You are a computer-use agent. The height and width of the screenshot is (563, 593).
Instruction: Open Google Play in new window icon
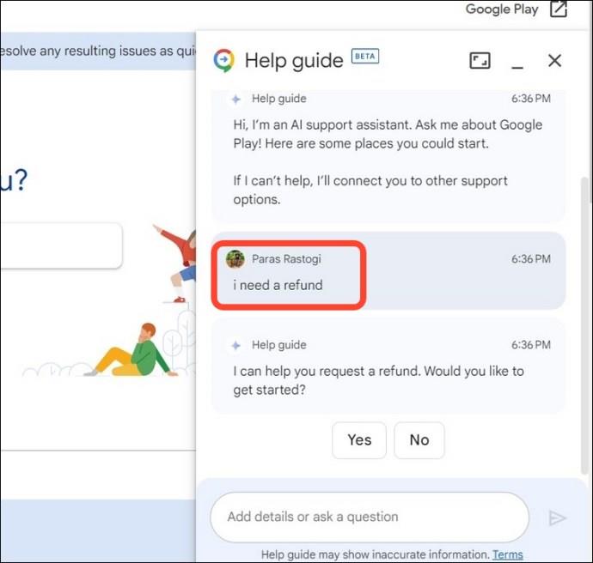(x=559, y=9)
